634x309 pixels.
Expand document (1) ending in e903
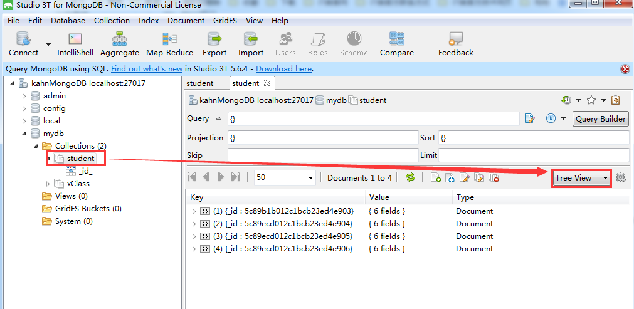(194, 211)
